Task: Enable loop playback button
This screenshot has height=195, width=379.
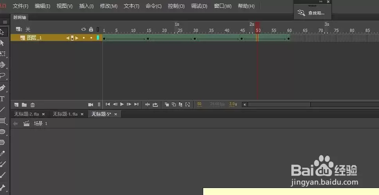Action: 155,104
